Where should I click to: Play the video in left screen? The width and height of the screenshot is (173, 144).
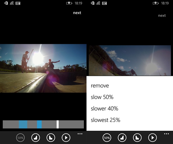coord(66,138)
